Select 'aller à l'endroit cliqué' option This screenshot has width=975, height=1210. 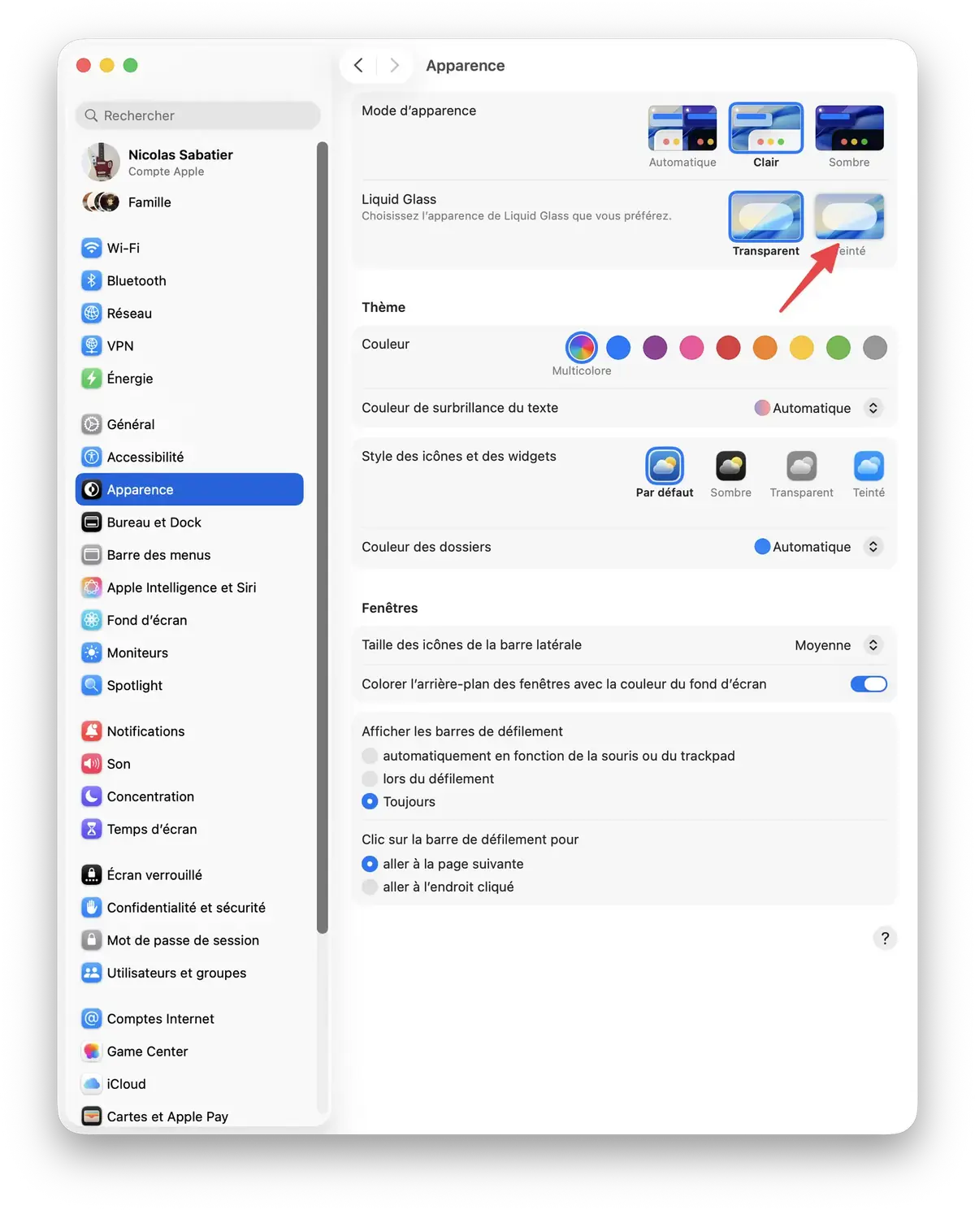pyautogui.click(x=370, y=887)
